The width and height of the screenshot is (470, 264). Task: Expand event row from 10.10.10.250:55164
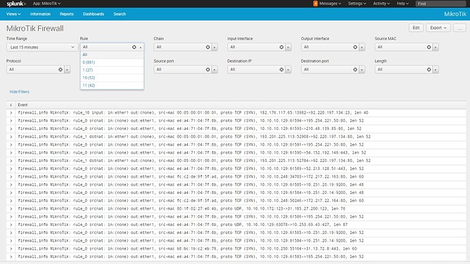click(x=11, y=249)
